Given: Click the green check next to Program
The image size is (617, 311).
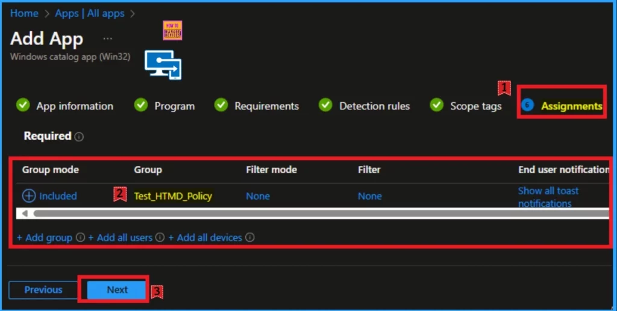Looking at the screenshot, I should pos(141,105).
